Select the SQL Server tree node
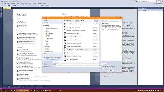Screen dimensions: 164x92 click(47, 50)
